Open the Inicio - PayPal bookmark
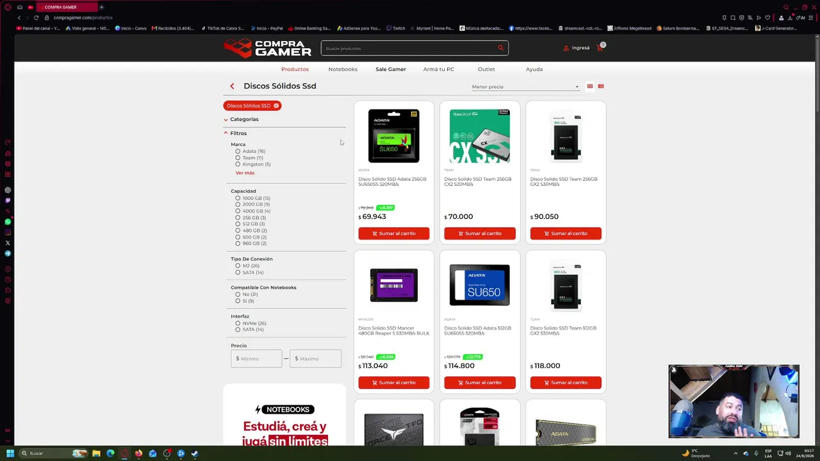The width and height of the screenshot is (820, 461). click(267, 28)
